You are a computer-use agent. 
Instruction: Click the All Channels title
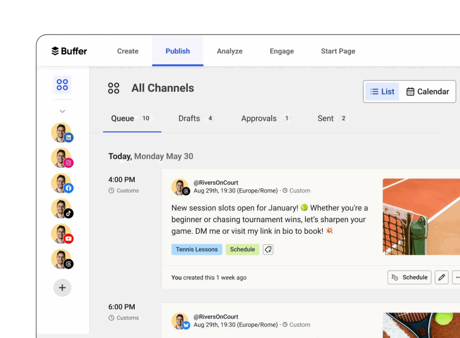(163, 88)
